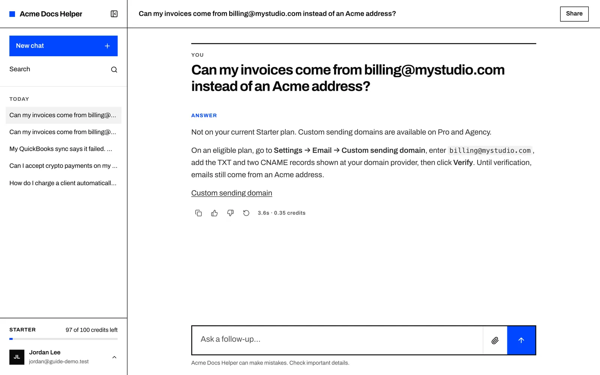
Task: Give the answer a thumbs down
Action: [x=230, y=213]
